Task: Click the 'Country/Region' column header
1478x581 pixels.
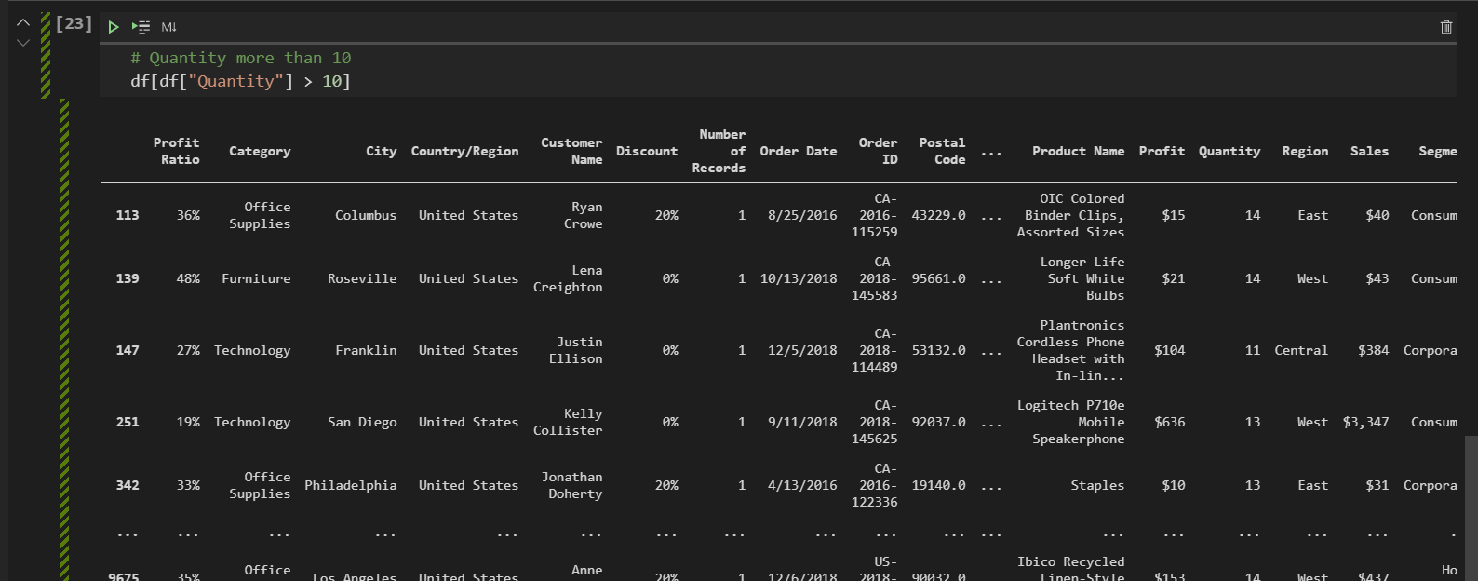Action: point(464,151)
